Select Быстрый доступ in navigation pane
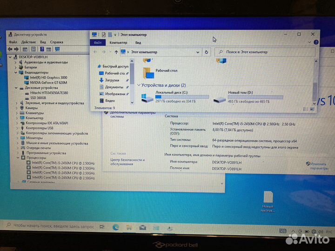 pos(115,66)
